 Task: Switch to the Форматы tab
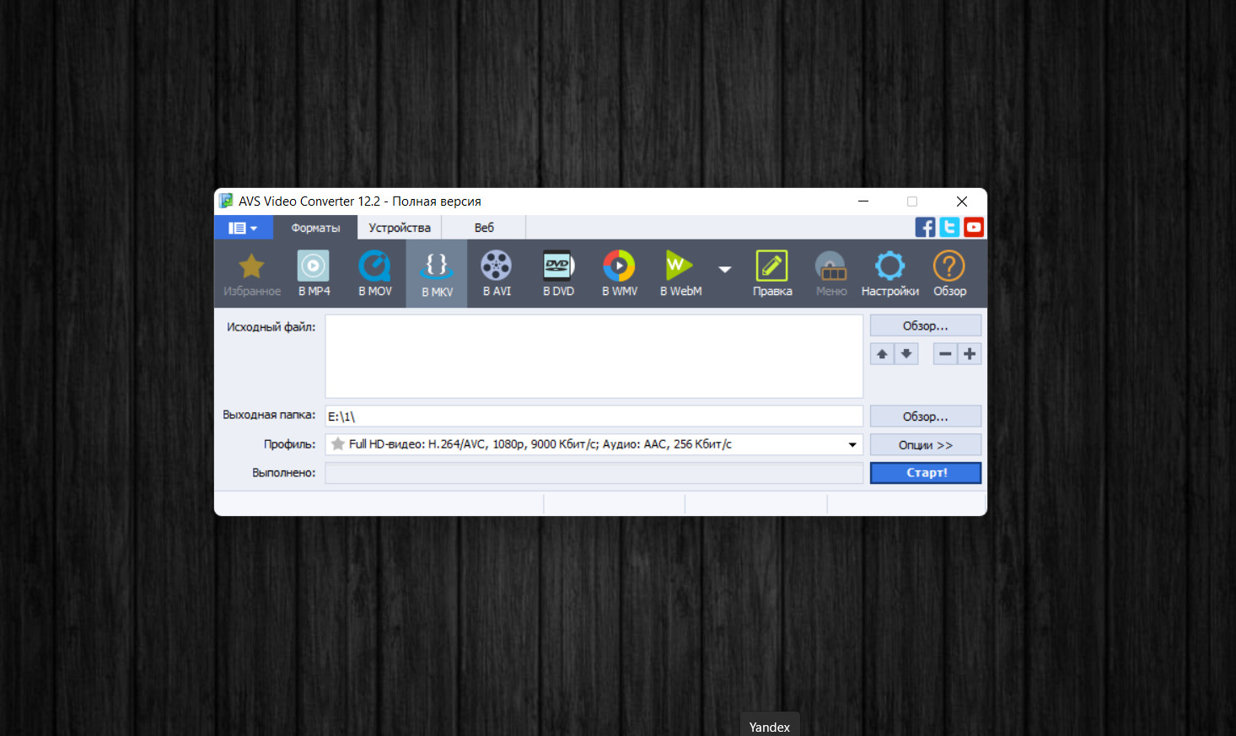click(x=315, y=228)
